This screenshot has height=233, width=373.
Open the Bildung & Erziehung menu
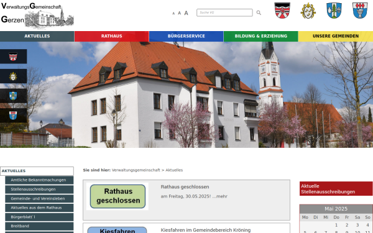261,36
